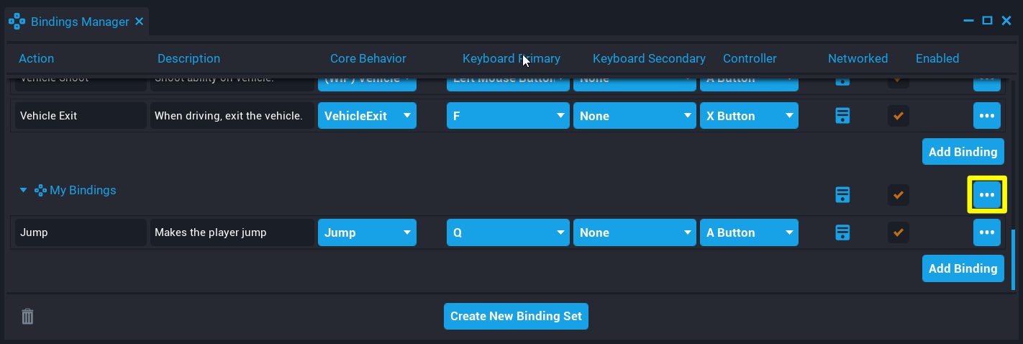The image size is (1023, 344).
Task: Click Add Binding under My Bindings
Action: point(963,268)
